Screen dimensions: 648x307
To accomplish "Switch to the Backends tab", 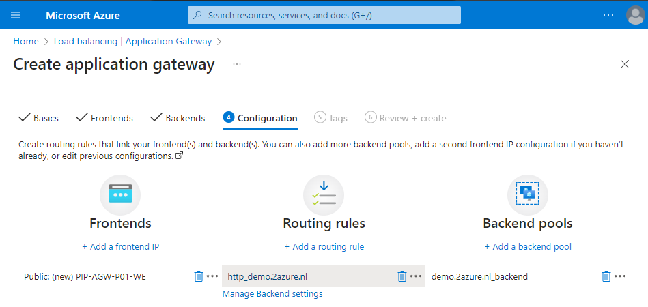I will [x=178, y=119].
